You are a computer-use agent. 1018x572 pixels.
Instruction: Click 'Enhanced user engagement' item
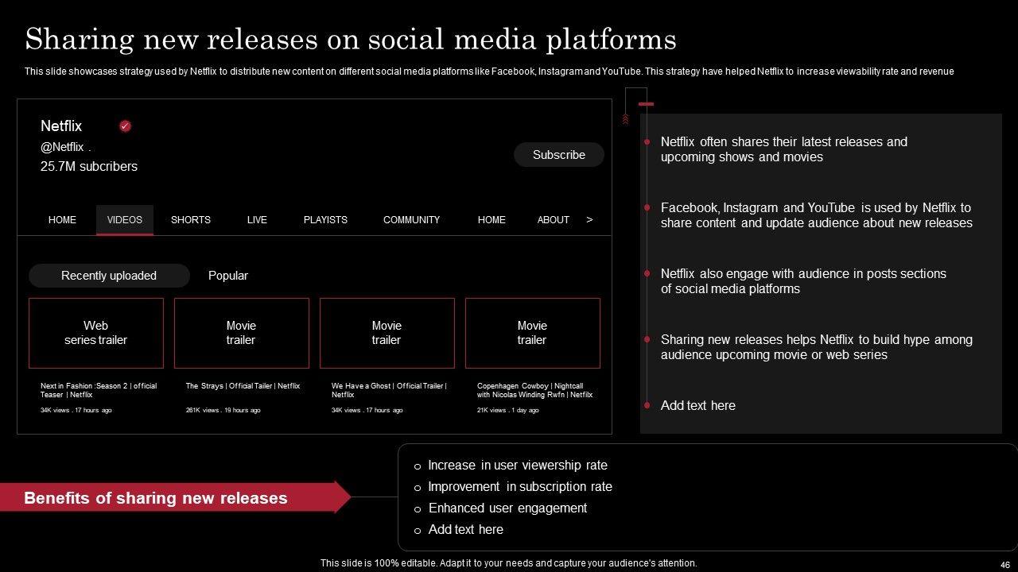[x=507, y=508]
